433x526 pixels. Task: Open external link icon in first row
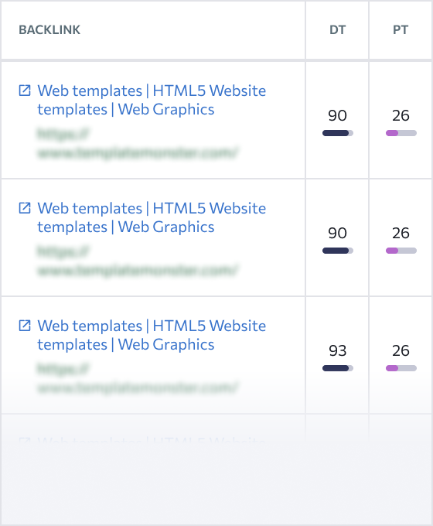click(x=25, y=91)
